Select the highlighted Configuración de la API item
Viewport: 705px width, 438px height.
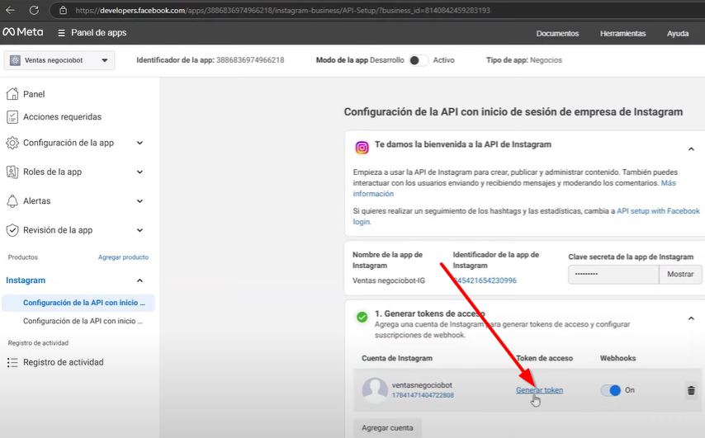78,303
